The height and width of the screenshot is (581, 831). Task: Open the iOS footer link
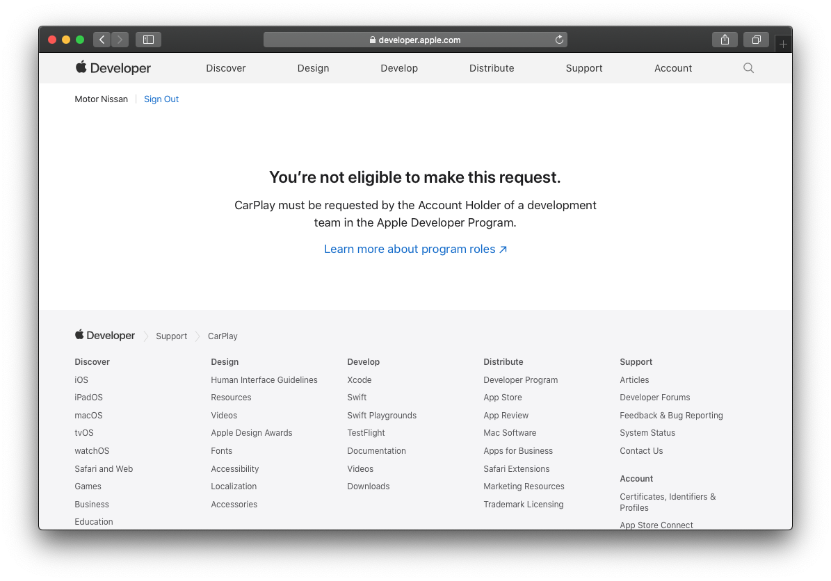pyautogui.click(x=81, y=379)
